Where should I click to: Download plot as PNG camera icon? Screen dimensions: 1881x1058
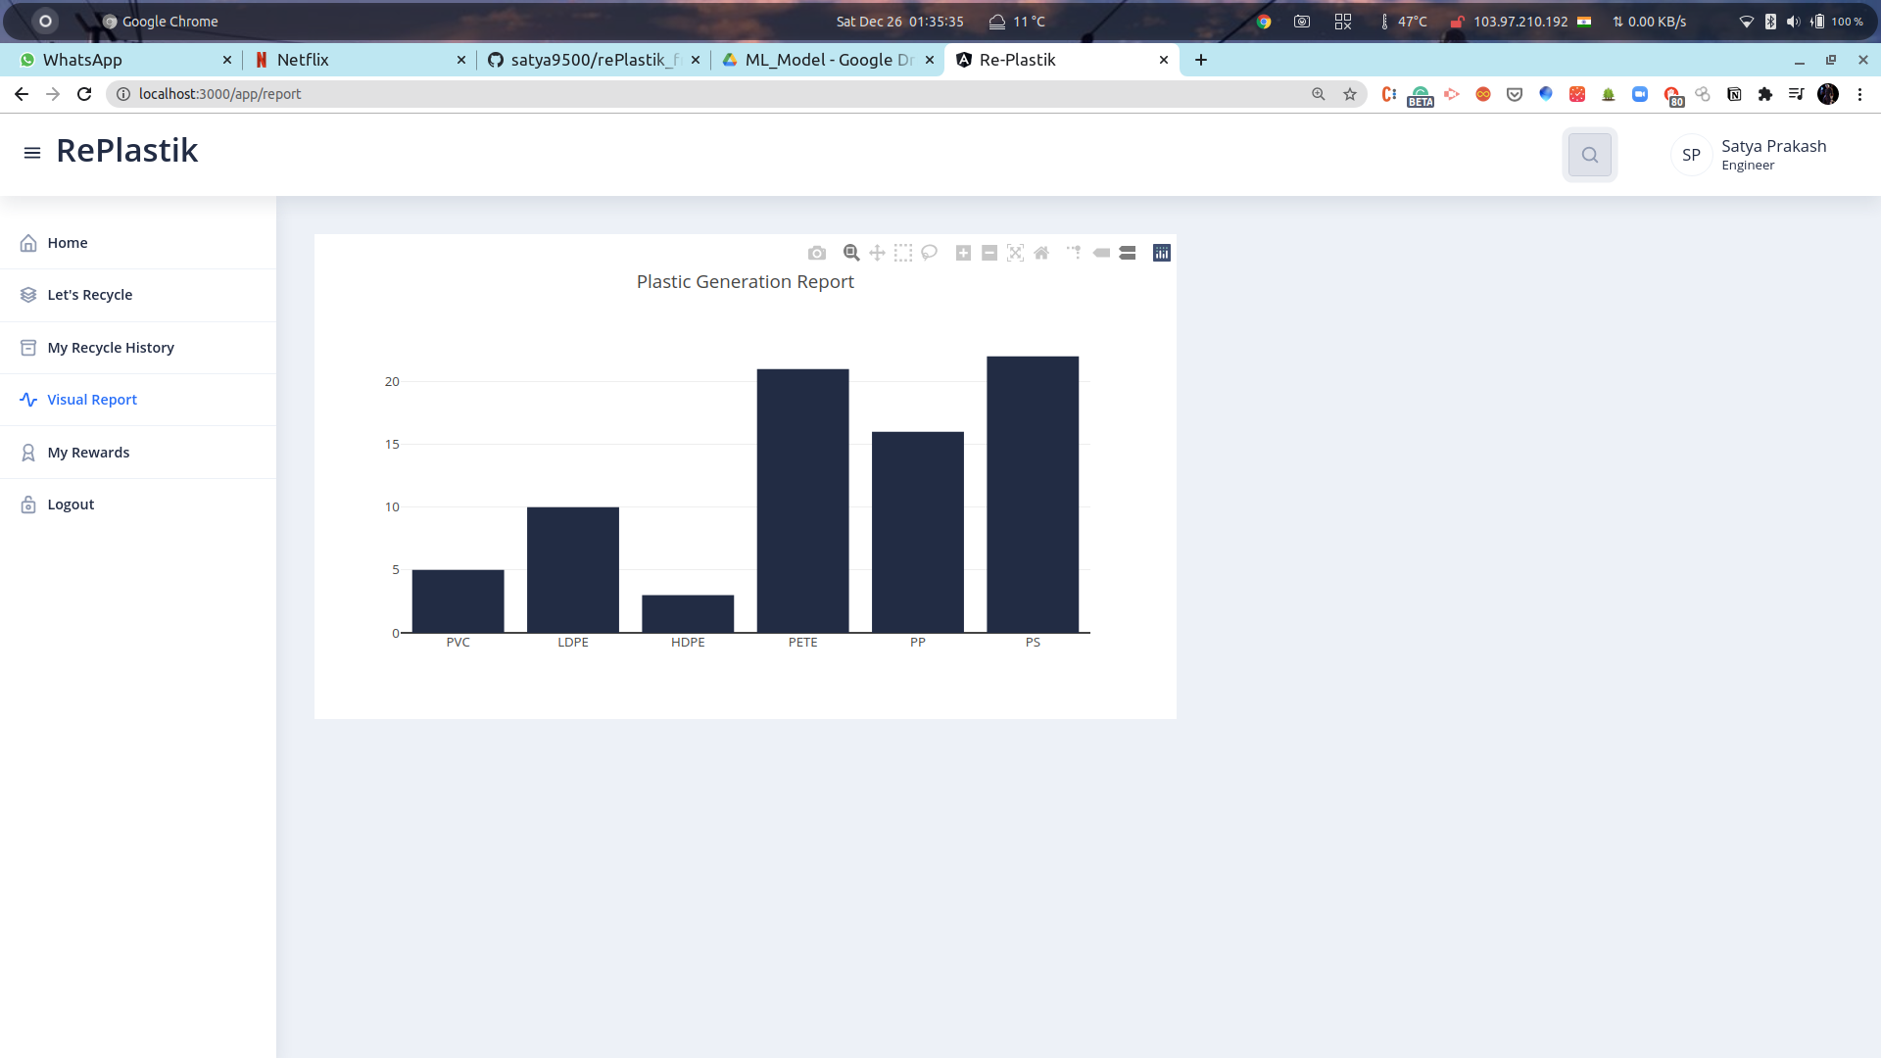click(817, 254)
